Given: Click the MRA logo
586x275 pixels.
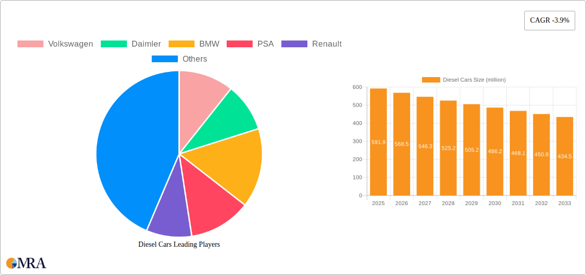Looking at the screenshot, I should click(27, 263).
